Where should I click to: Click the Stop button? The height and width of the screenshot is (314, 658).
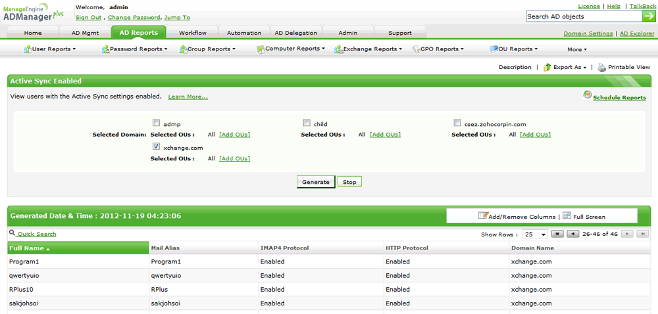point(349,182)
